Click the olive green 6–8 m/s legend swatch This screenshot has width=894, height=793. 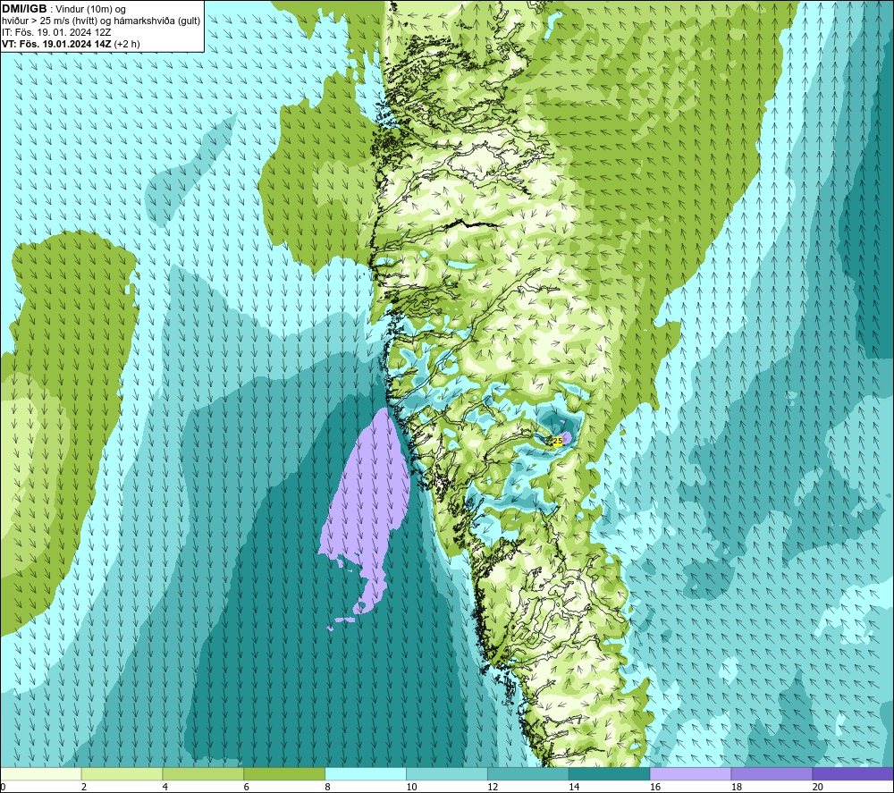click(284, 773)
